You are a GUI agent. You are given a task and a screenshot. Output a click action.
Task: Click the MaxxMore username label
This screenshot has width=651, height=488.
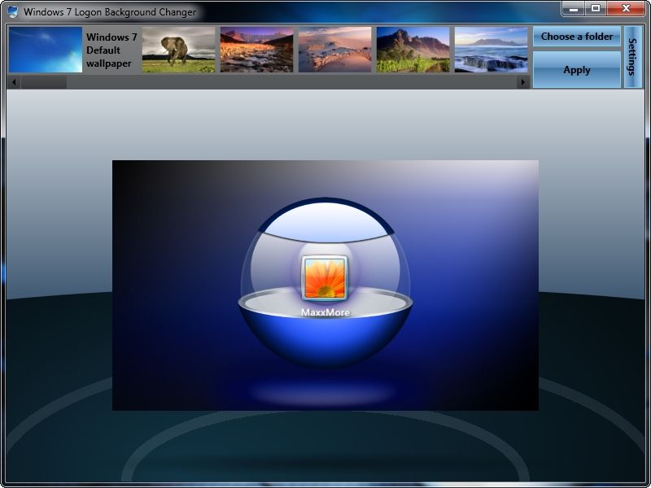(x=325, y=312)
